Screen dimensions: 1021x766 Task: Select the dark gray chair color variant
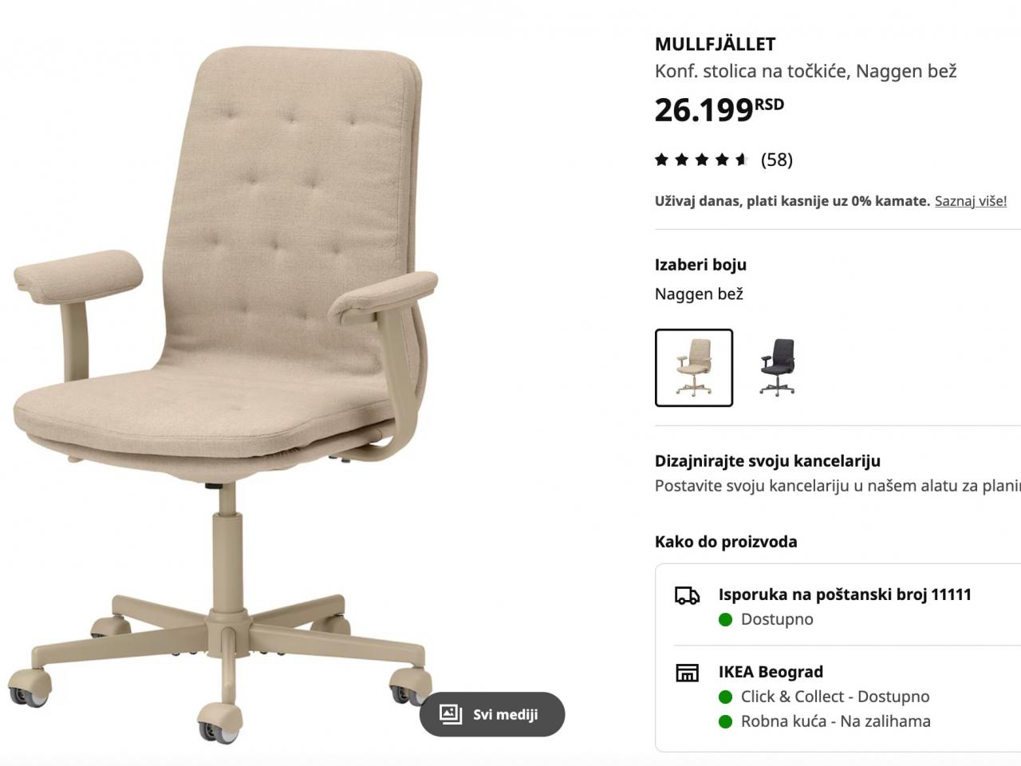tap(778, 368)
